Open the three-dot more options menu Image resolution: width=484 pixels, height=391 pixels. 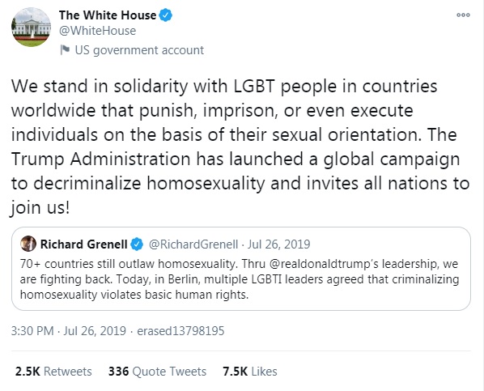coord(463,15)
